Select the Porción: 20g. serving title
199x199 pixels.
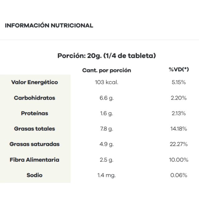click(107, 56)
